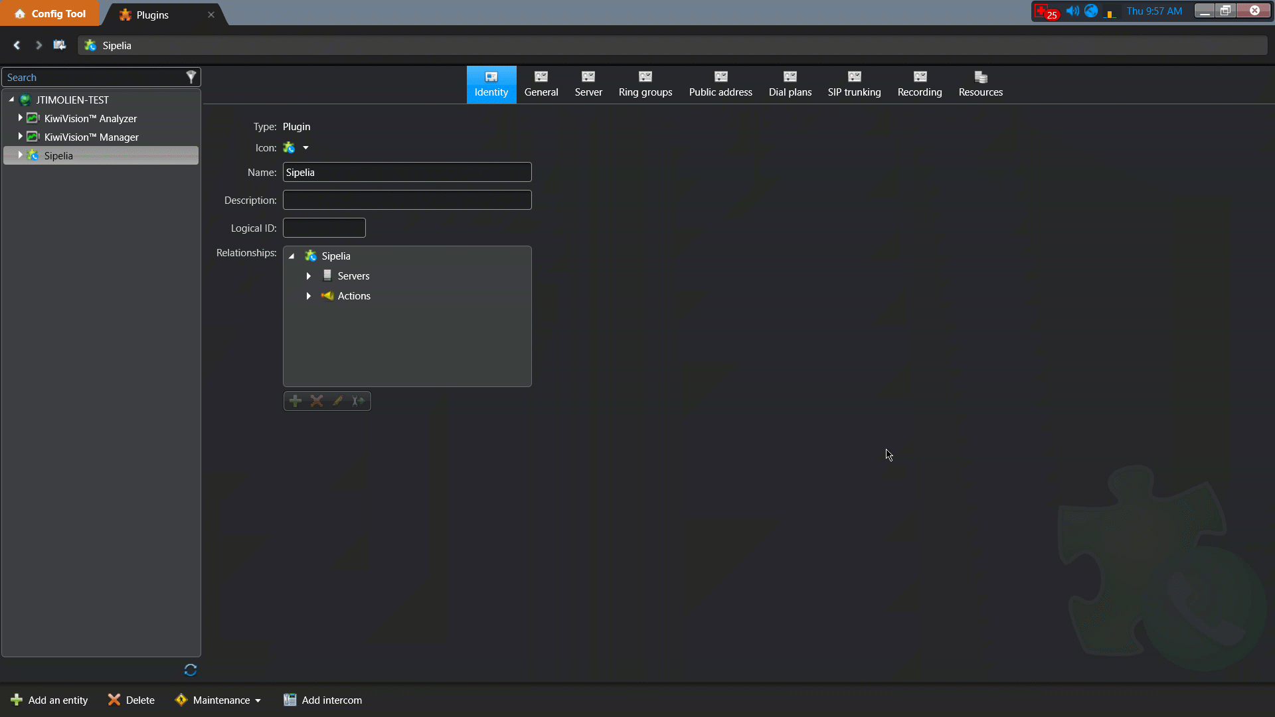This screenshot has height=717, width=1275.
Task: Select KiwiVision™ Analyzer in the tree
Action: click(90, 118)
